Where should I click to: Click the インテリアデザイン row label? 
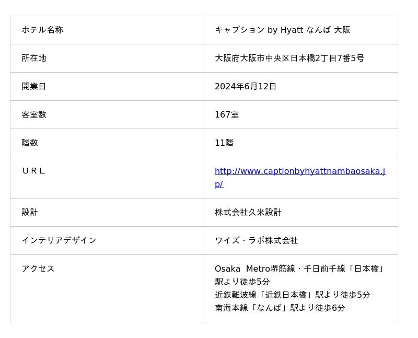coord(59,240)
